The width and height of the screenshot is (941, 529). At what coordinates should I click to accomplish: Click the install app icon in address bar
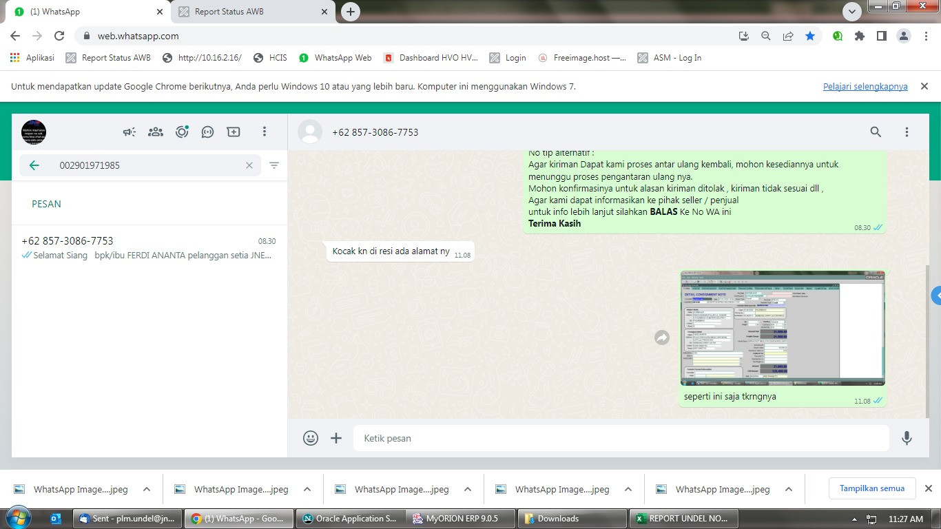point(744,36)
